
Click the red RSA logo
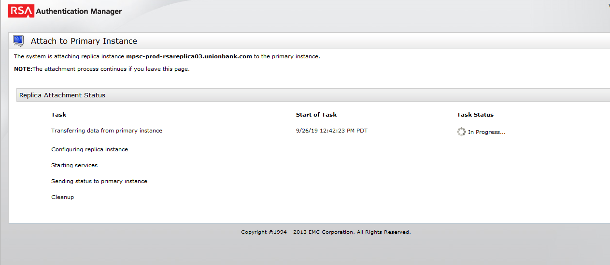coord(20,11)
